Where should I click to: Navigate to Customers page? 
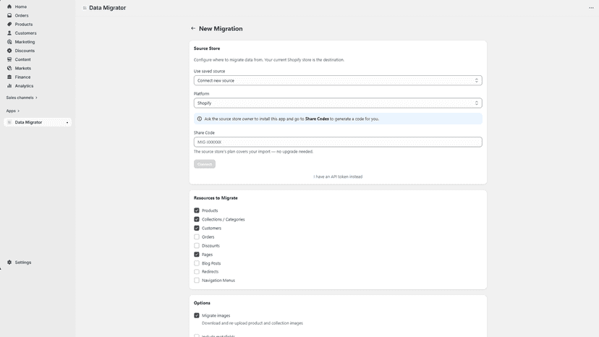[25, 33]
